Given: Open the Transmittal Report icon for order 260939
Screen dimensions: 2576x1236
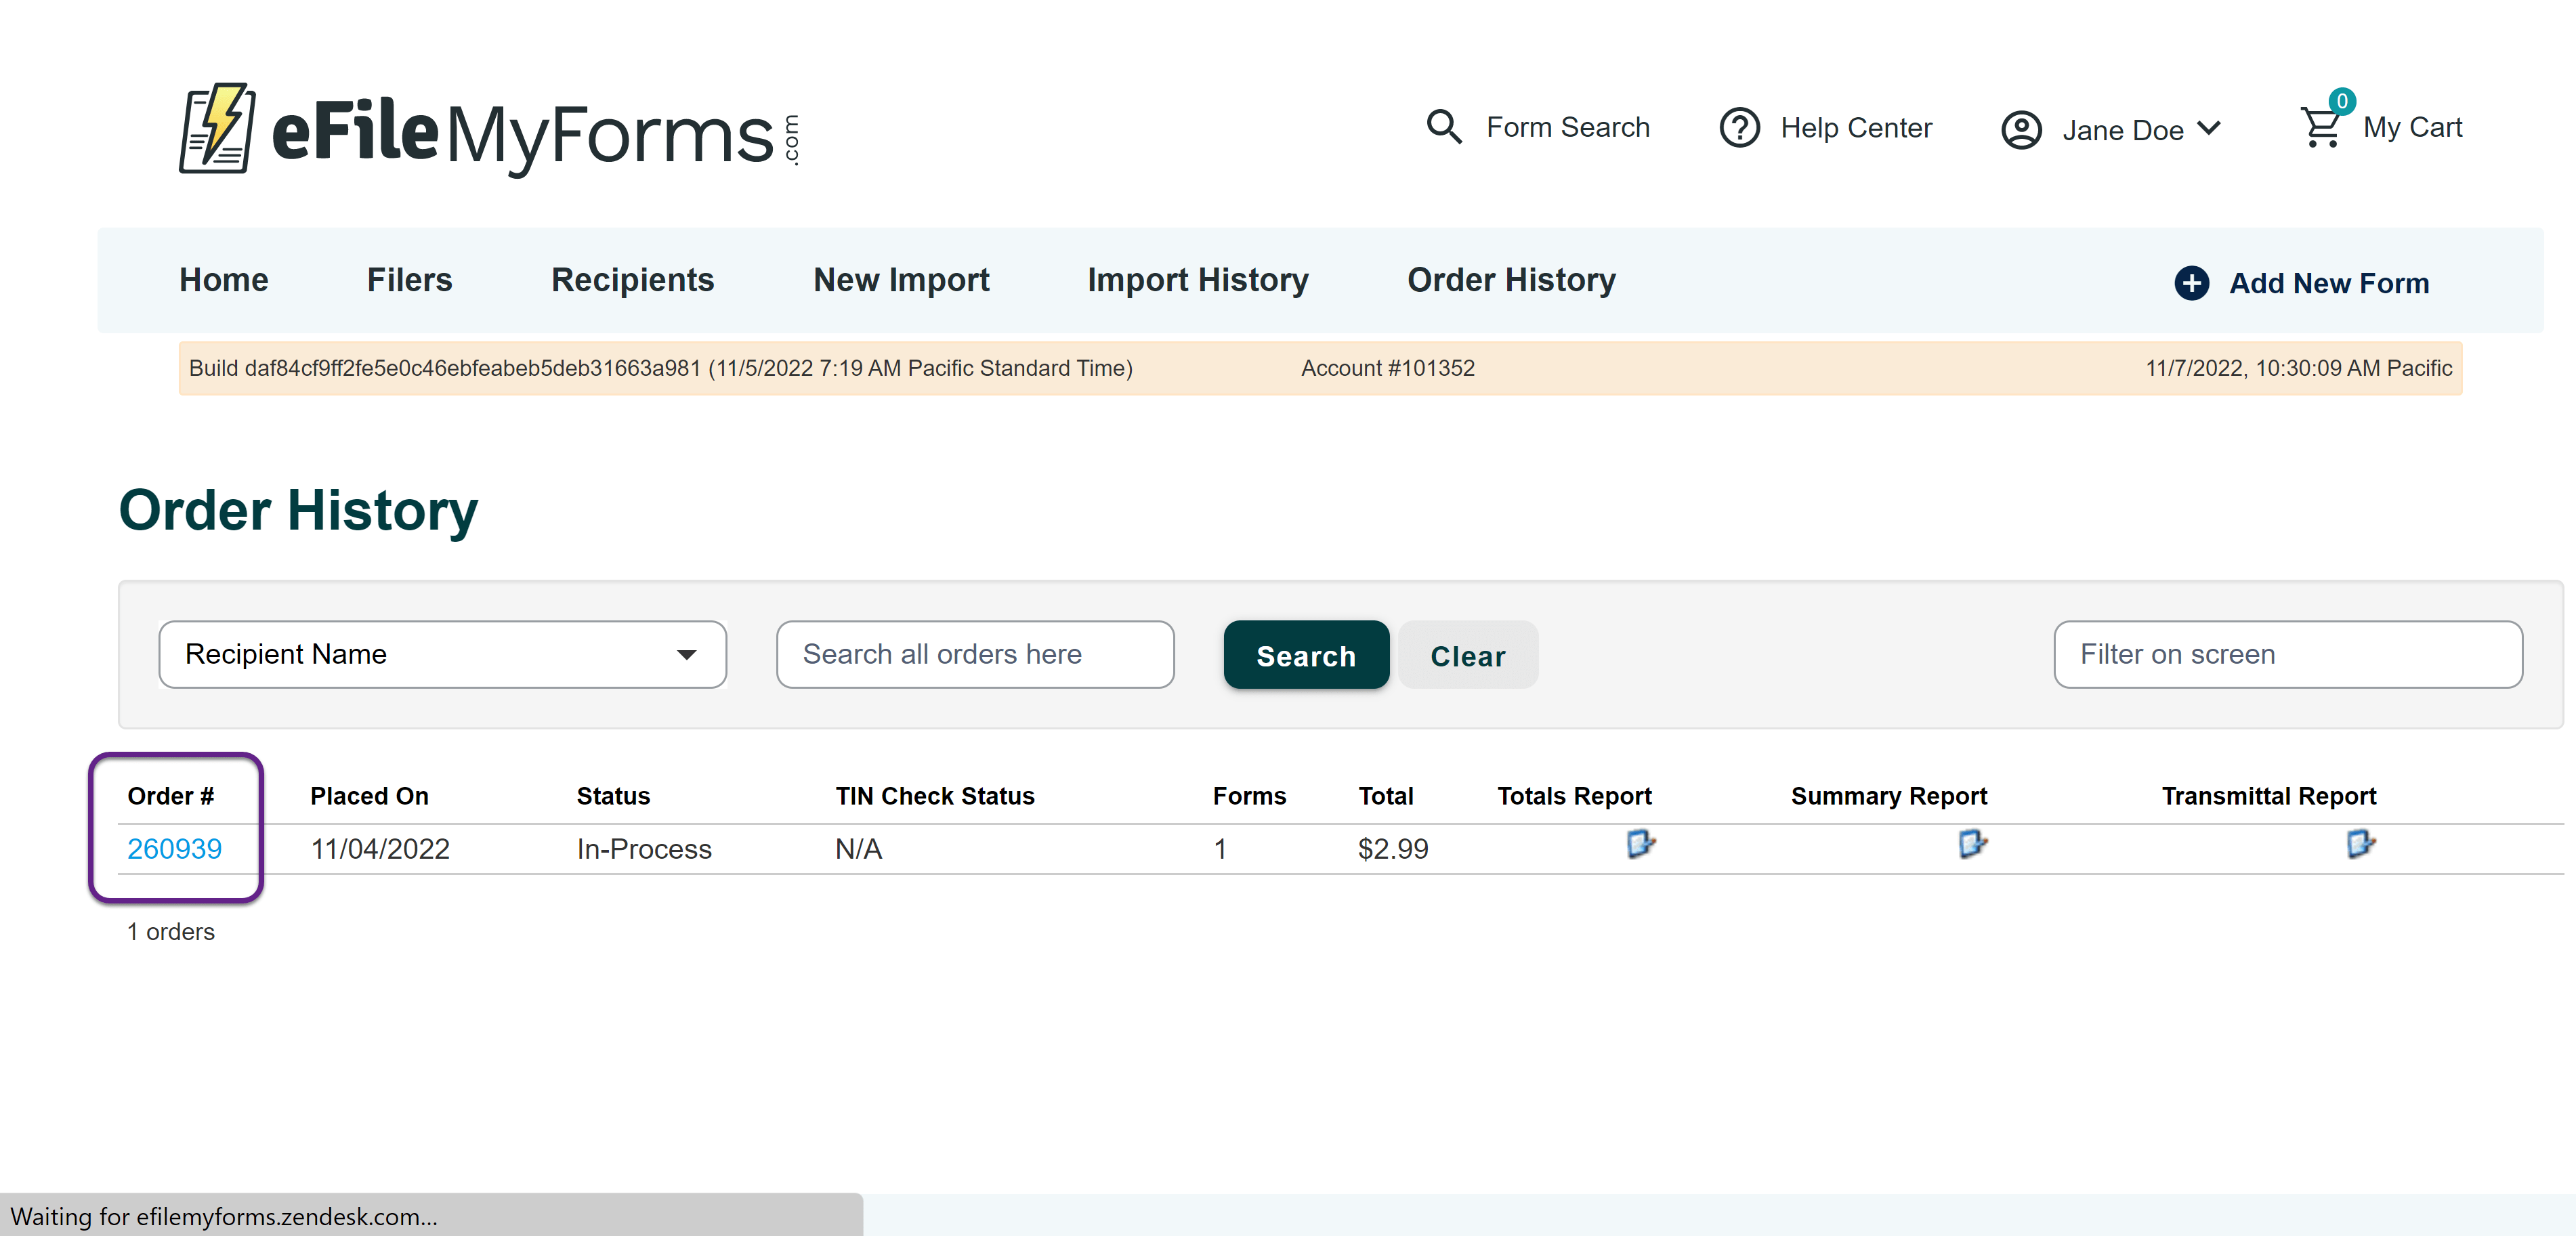Looking at the screenshot, I should 2360,845.
